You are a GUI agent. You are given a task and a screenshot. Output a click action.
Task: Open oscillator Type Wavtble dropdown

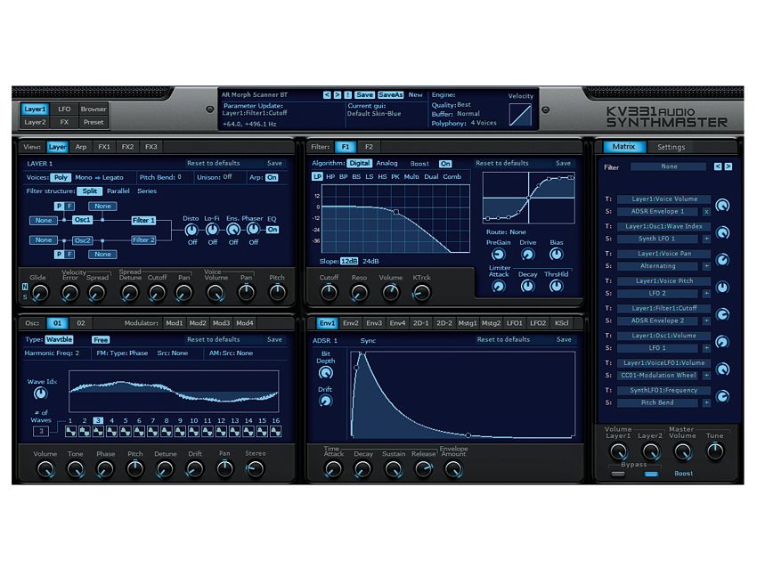point(59,340)
